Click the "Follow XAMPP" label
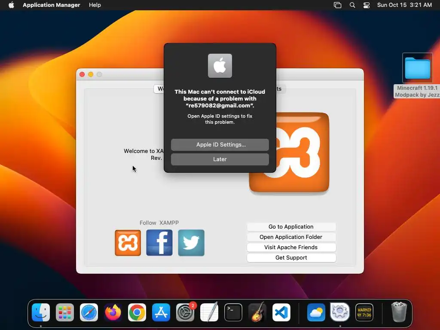The image size is (440, 330). 159,223
